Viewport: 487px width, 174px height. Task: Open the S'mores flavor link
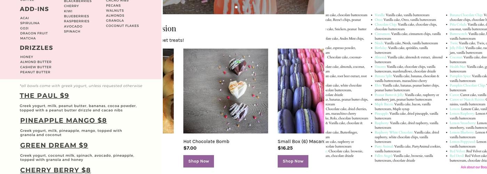[380, 67]
